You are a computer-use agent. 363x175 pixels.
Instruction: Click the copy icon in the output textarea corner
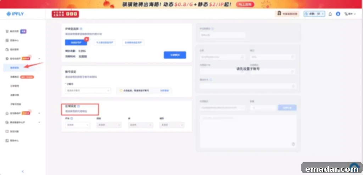click(x=293, y=144)
